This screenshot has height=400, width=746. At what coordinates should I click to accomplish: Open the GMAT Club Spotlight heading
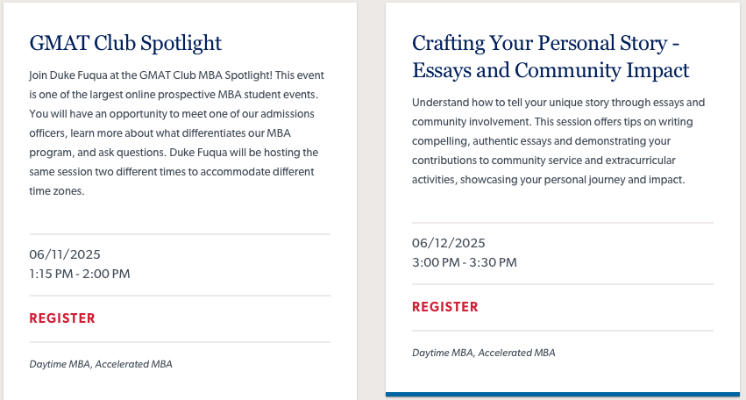coord(125,43)
